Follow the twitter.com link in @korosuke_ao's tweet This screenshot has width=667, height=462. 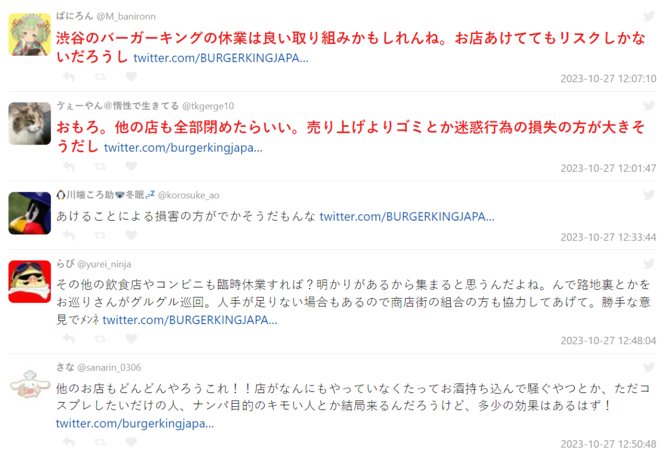[x=407, y=216]
